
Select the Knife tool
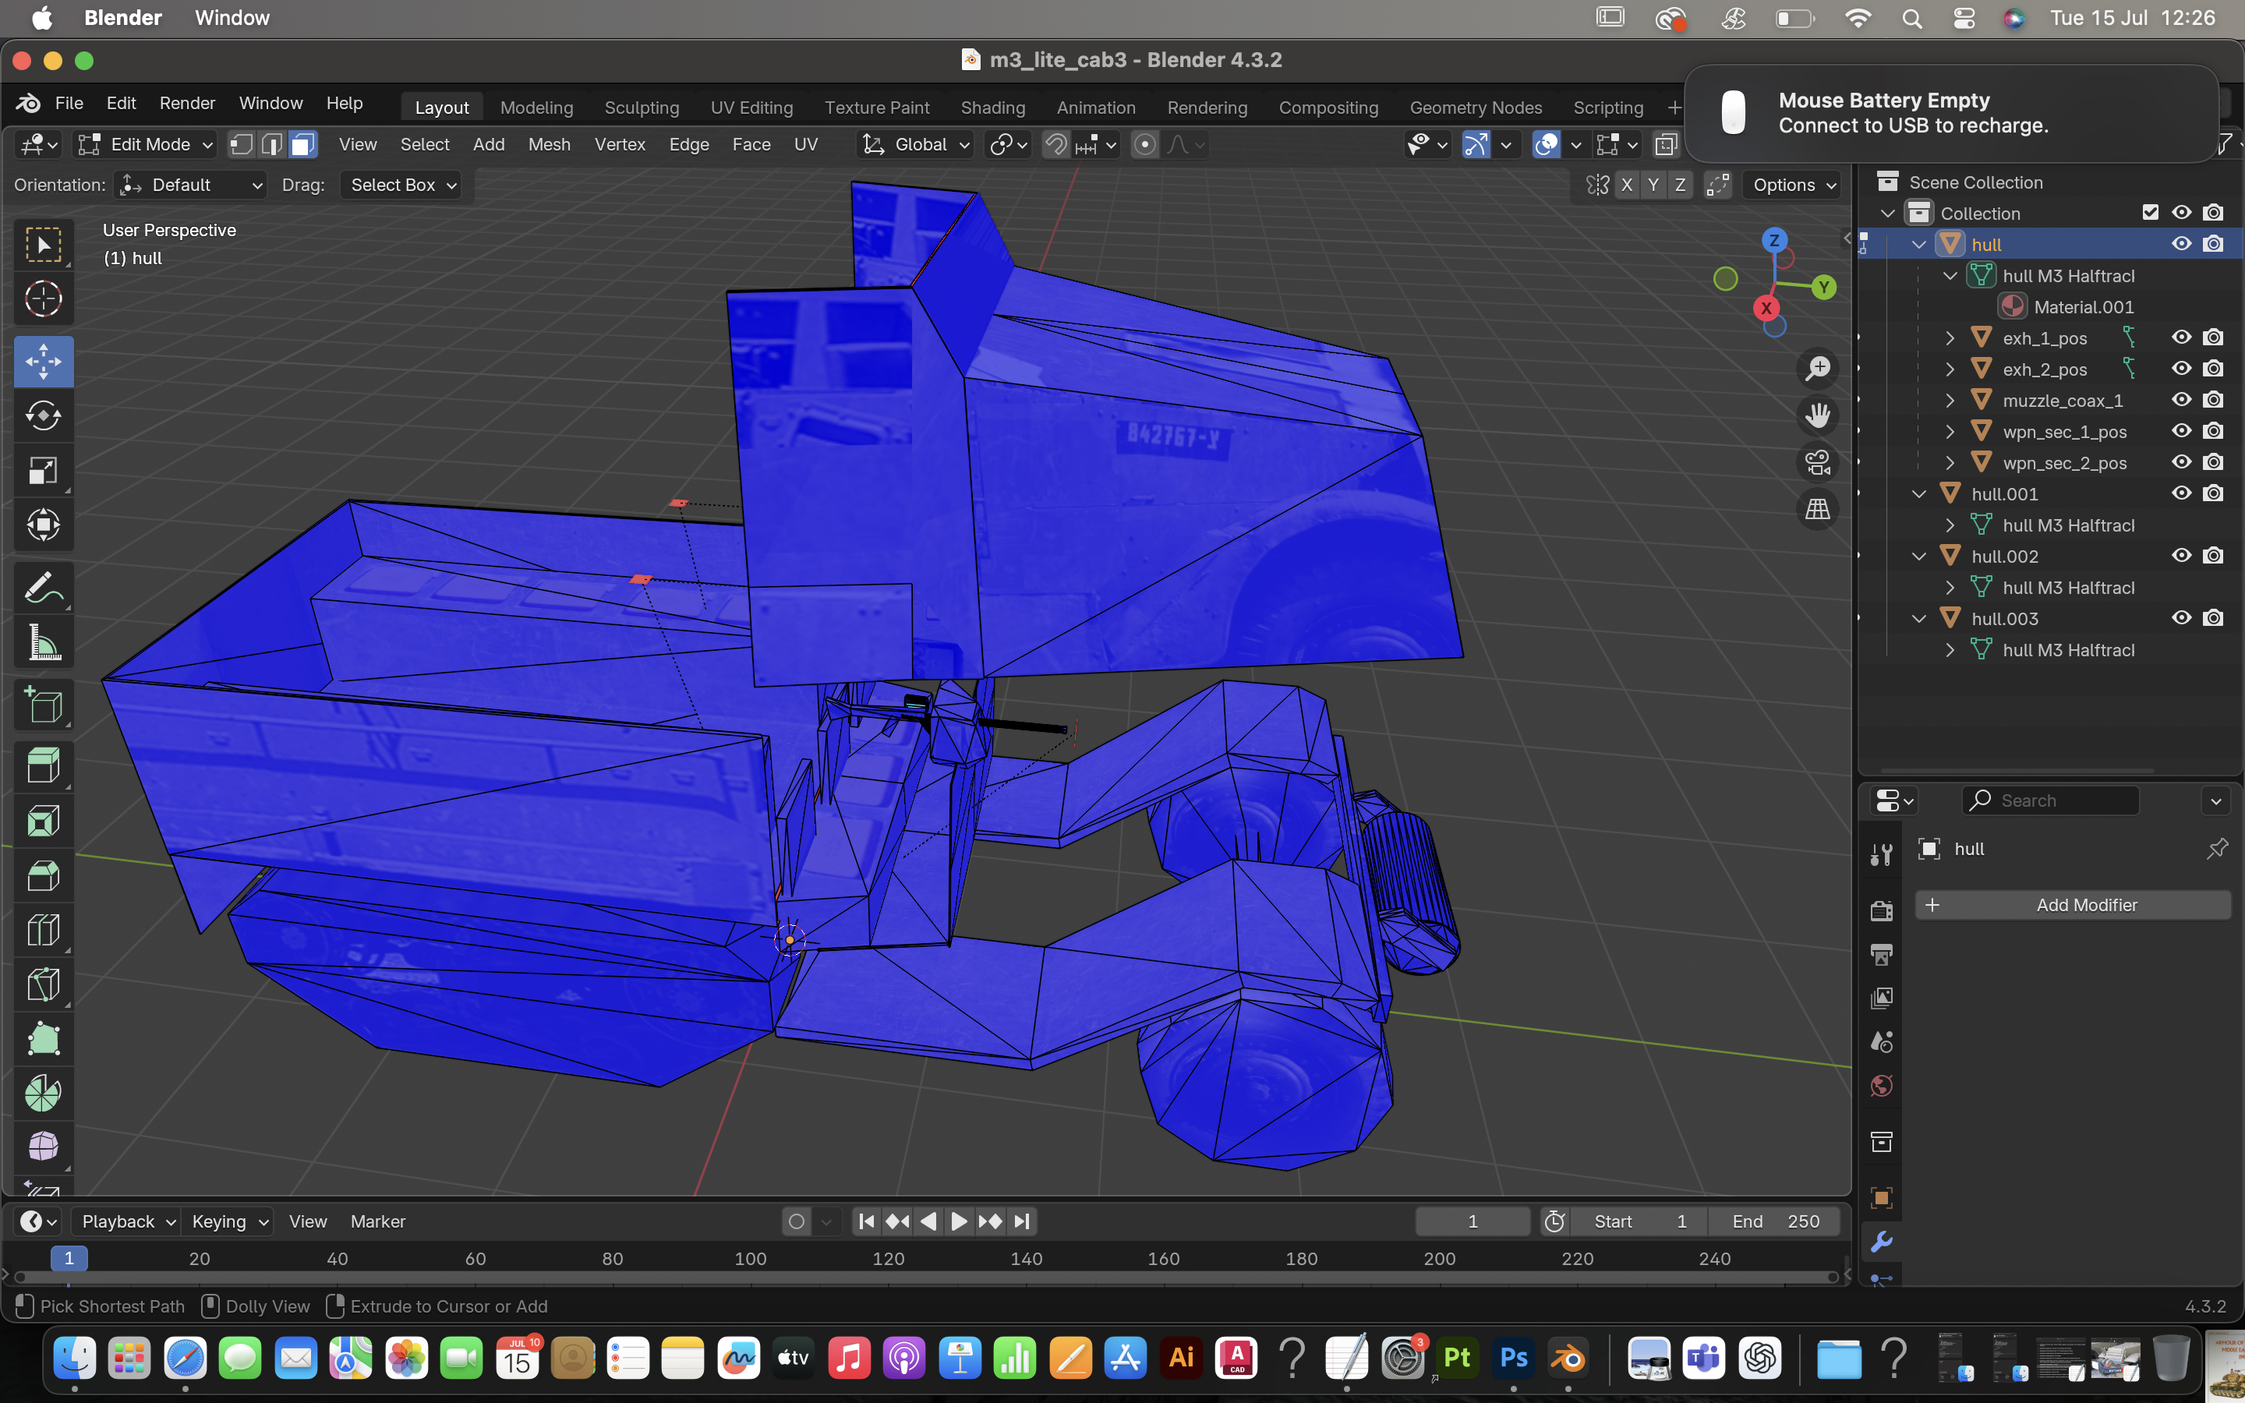(44, 984)
